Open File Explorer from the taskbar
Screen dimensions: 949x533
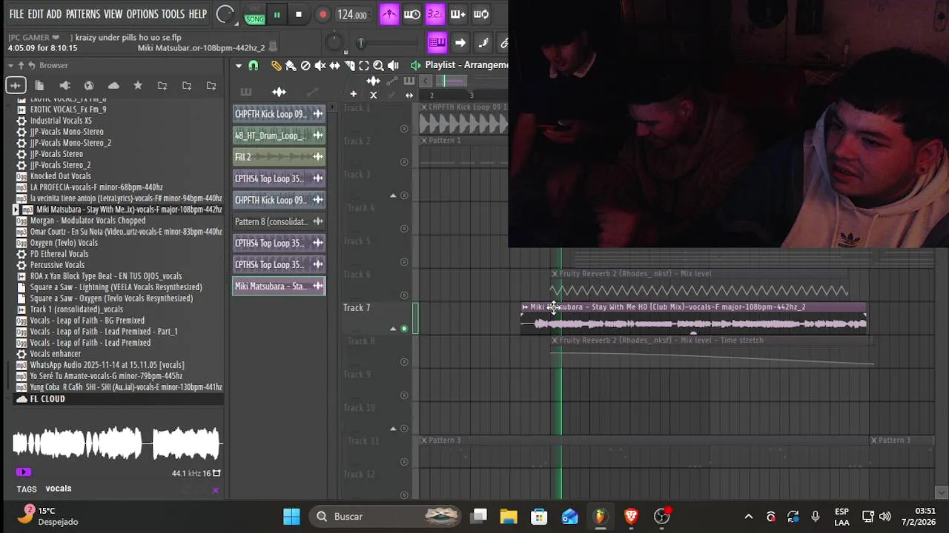click(509, 516)
